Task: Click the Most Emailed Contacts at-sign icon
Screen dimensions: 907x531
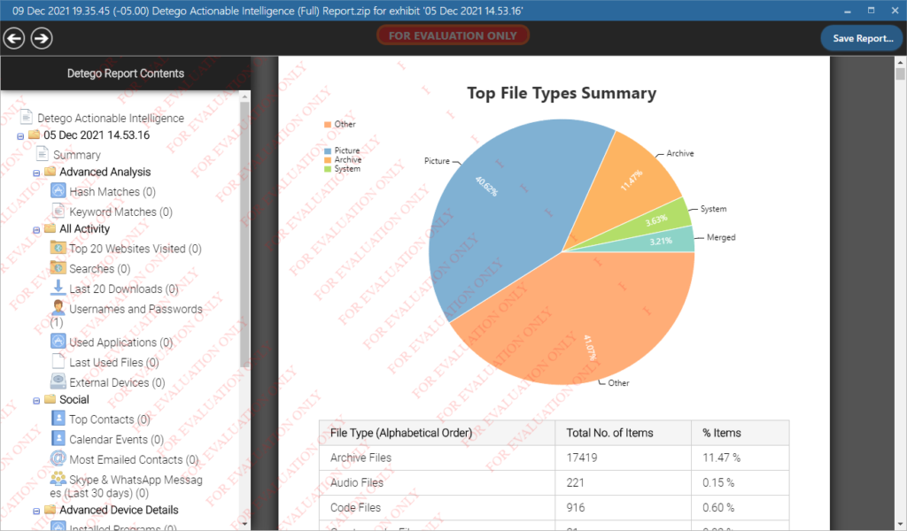Action: tap(58, 458)
